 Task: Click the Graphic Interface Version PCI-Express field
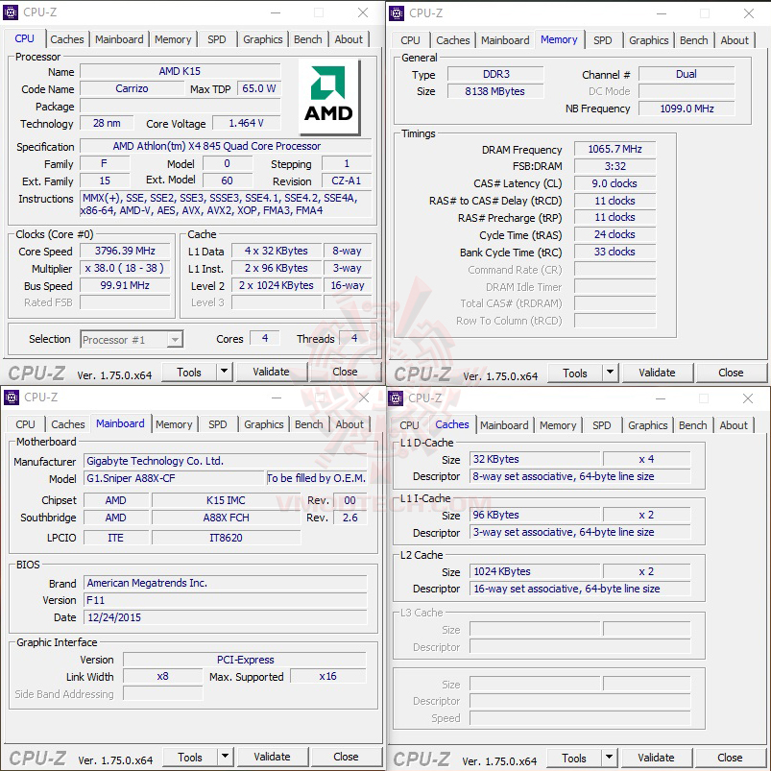tap(245, 660)
